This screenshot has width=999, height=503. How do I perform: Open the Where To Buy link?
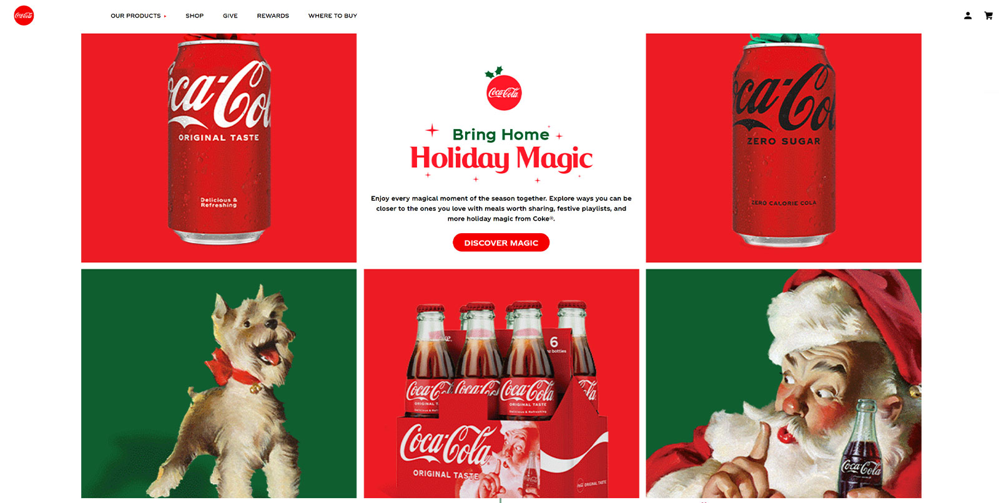coord(333,16)
